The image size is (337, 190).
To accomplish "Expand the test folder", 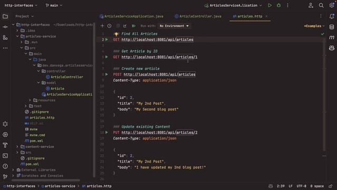I will 26,106.
